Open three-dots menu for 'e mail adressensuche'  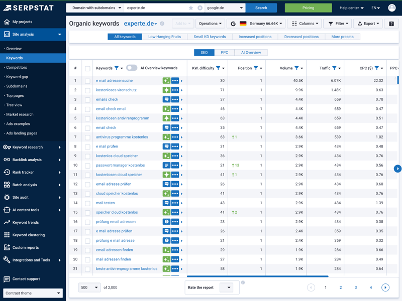(x=175, y=81)
